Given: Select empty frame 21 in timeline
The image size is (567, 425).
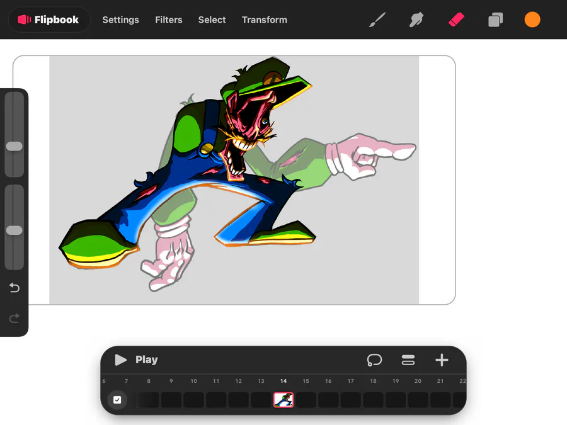Looking at the screenshot, I should click(440, 400).
